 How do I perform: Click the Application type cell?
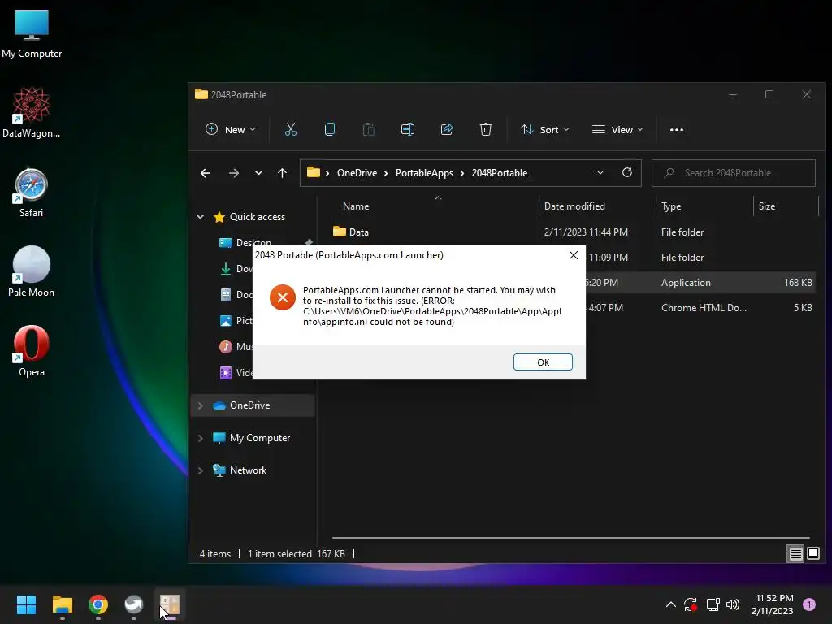point(686,283)
